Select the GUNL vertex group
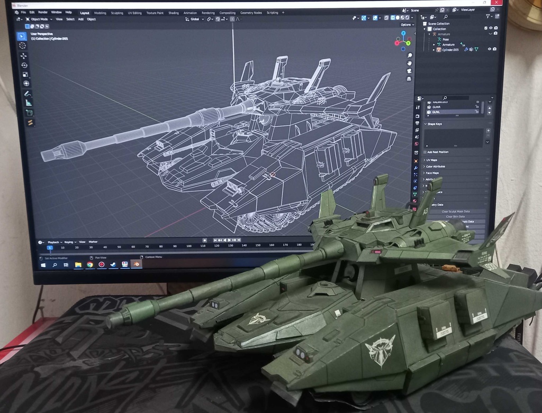 (436, 112)
